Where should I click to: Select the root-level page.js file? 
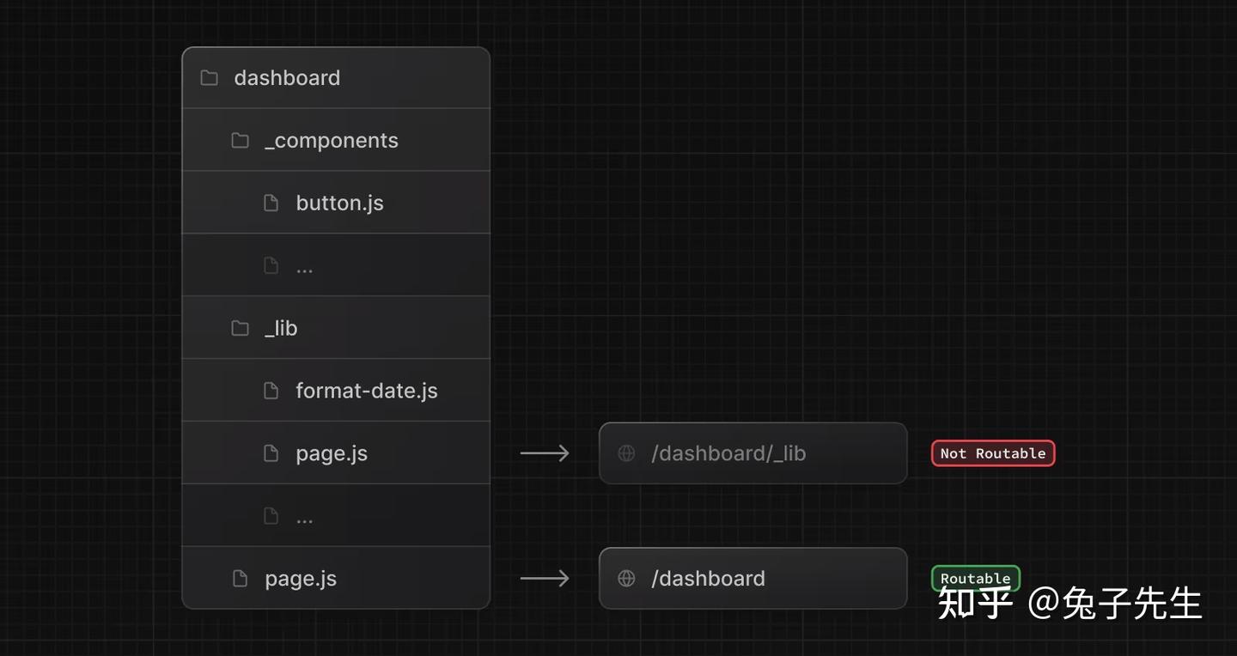tap(301, 579)
